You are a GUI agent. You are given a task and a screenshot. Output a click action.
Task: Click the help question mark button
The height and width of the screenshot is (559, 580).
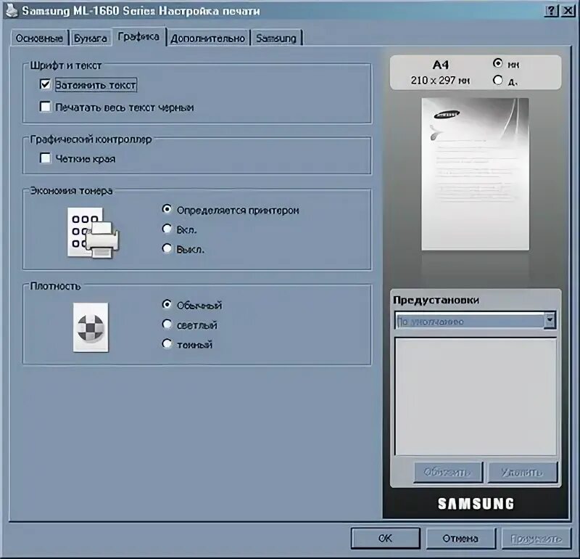coord(551,10)
